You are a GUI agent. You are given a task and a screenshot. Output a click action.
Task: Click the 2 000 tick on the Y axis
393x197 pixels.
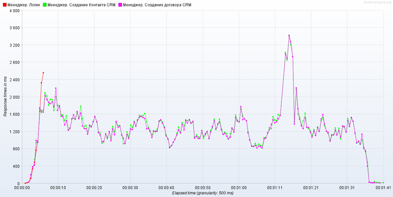coord(14,97)
